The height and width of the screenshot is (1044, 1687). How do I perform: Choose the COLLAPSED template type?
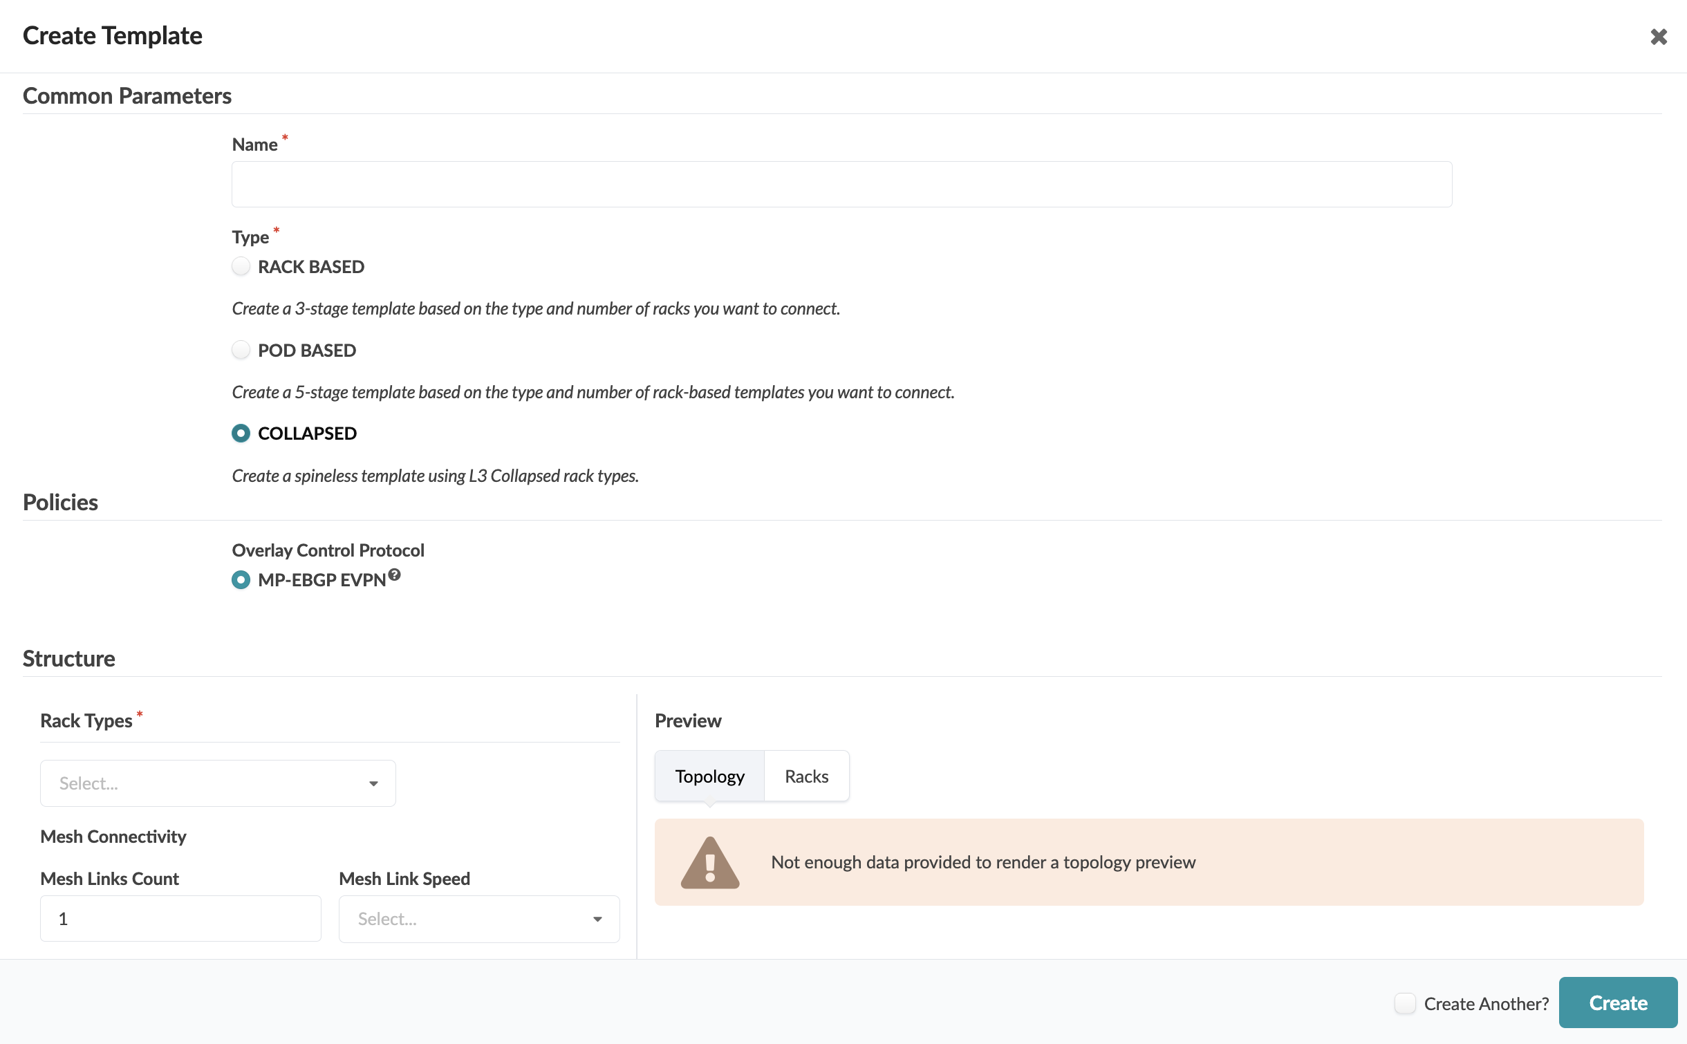coord(241,434)
